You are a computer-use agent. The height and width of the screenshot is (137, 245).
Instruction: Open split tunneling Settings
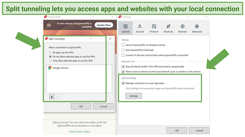[134, 96]
